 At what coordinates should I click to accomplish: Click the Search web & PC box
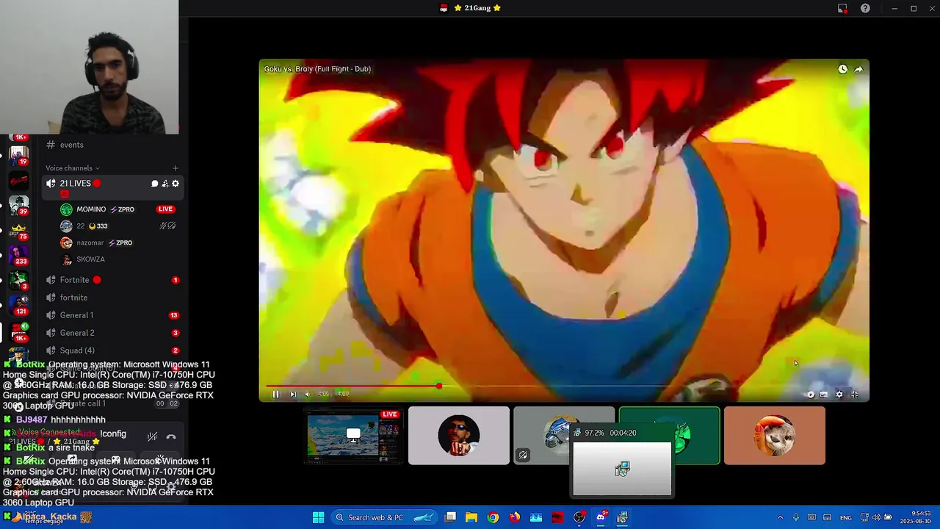tap(384, 517)
